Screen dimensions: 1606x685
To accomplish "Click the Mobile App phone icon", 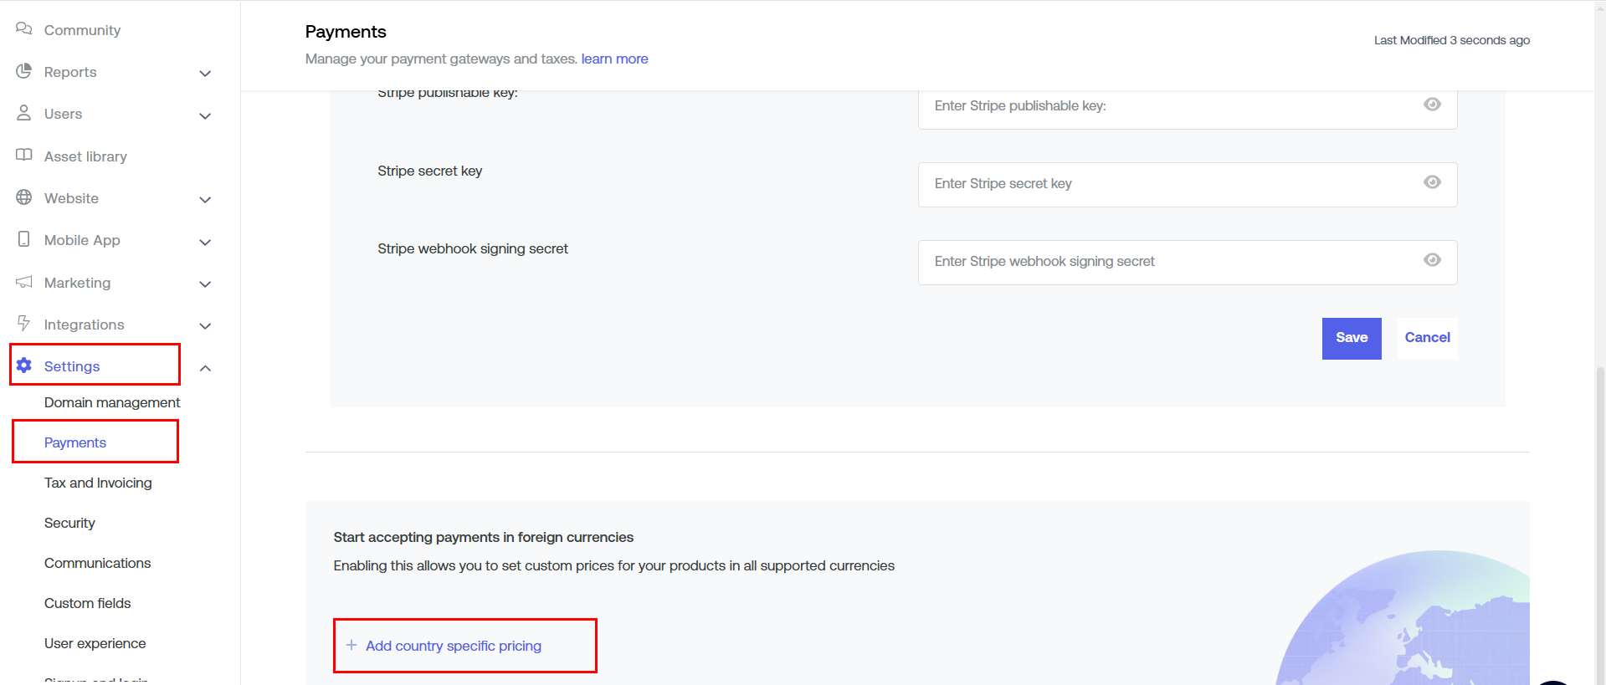I will 23,239.
